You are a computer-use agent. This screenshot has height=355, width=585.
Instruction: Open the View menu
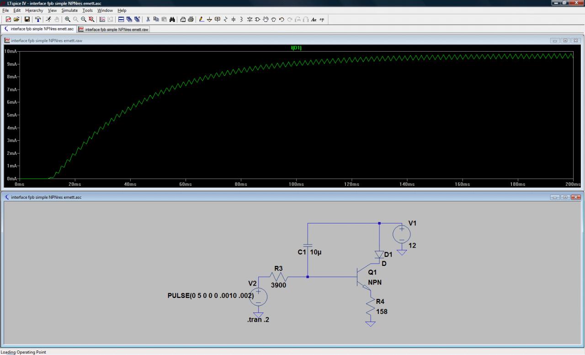[52, 10]
